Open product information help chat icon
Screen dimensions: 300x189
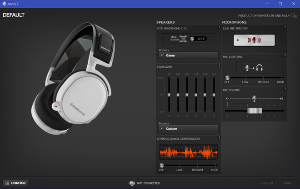294,16
